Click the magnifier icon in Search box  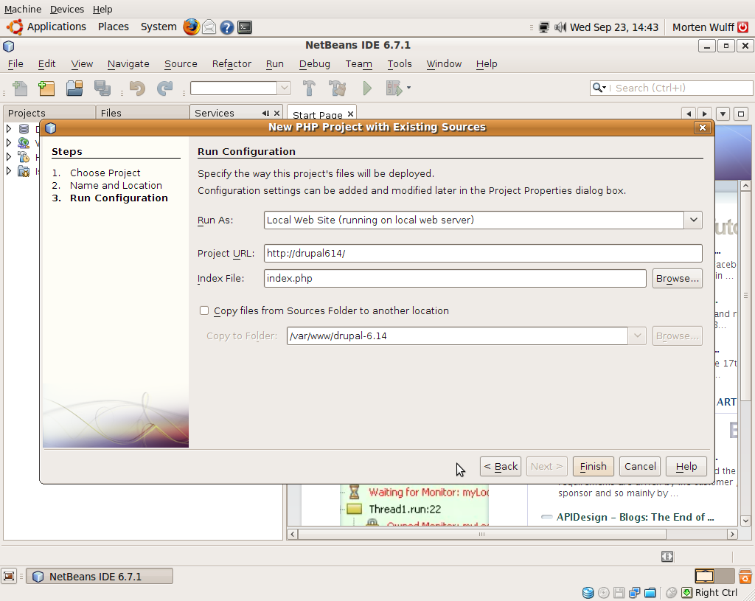597,88
